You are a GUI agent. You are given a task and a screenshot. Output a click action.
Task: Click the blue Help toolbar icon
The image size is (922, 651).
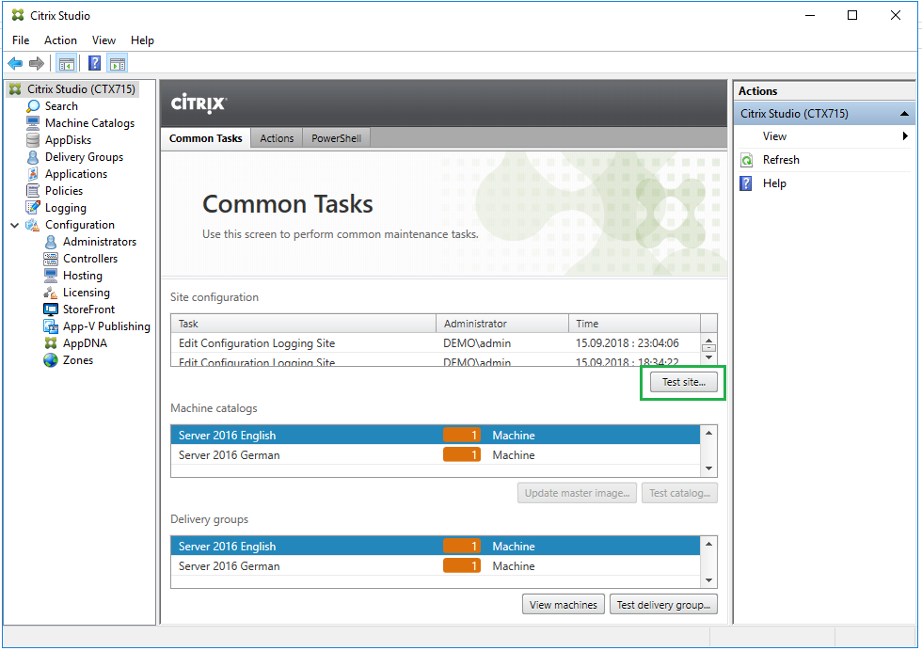(x=95, y=64)
